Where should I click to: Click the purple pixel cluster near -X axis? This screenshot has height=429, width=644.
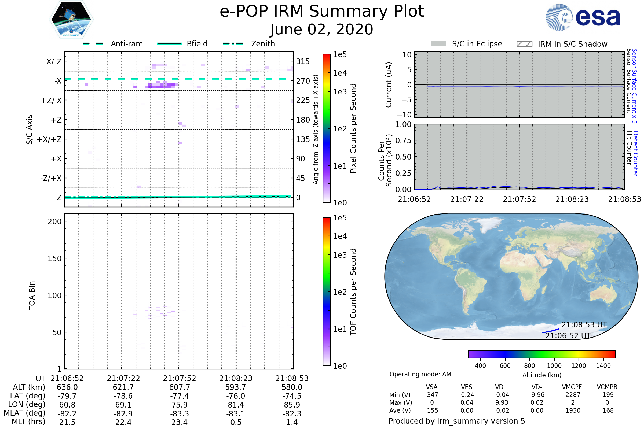pyautogui.click(x=162, y=86)
